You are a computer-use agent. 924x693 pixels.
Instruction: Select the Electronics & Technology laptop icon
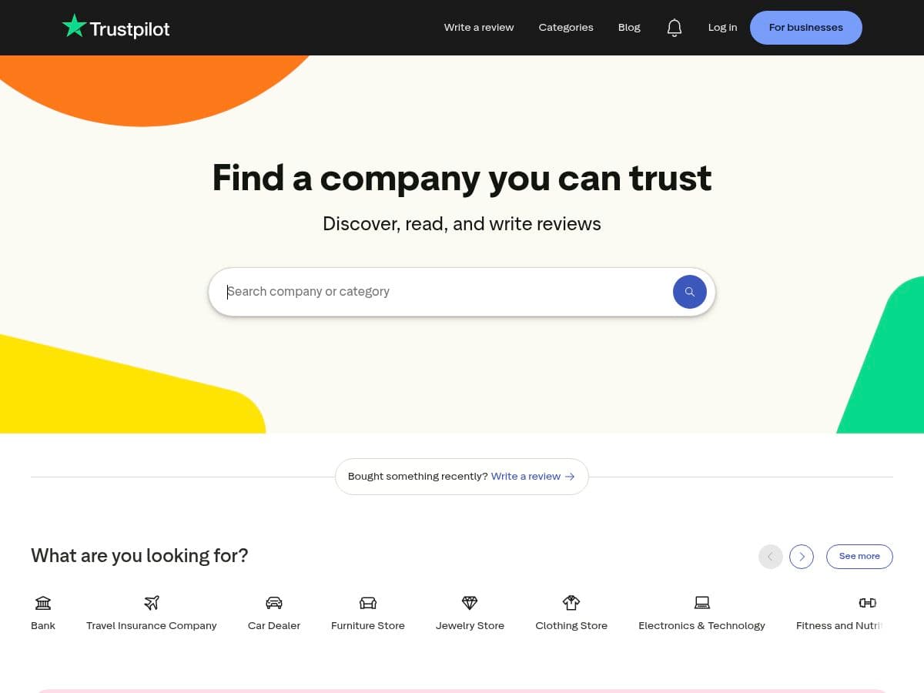coord(701,603)
